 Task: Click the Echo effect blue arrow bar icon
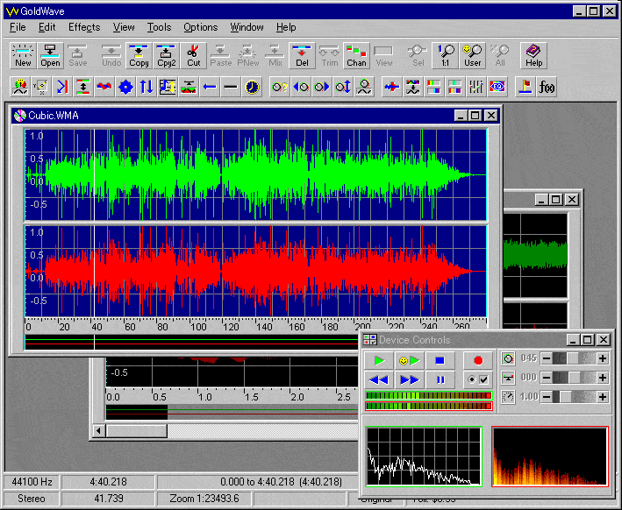tap(62, 87)
